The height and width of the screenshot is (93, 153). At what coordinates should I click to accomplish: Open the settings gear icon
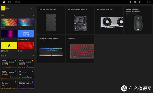tap(139, 2)
